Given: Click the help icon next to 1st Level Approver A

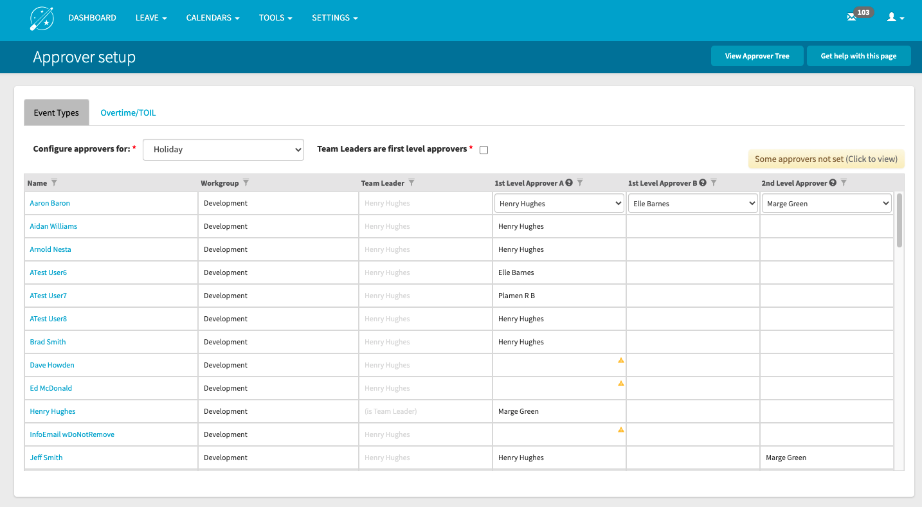Looking at the screenshot, I should click(569, 182).
